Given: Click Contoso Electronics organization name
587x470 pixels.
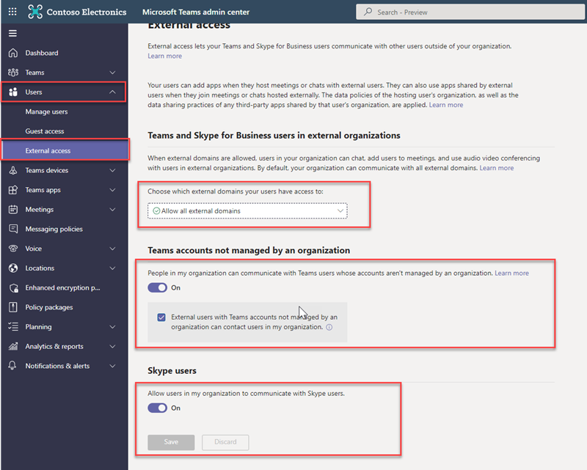Looking at the screenshot, I should point(87,12).
